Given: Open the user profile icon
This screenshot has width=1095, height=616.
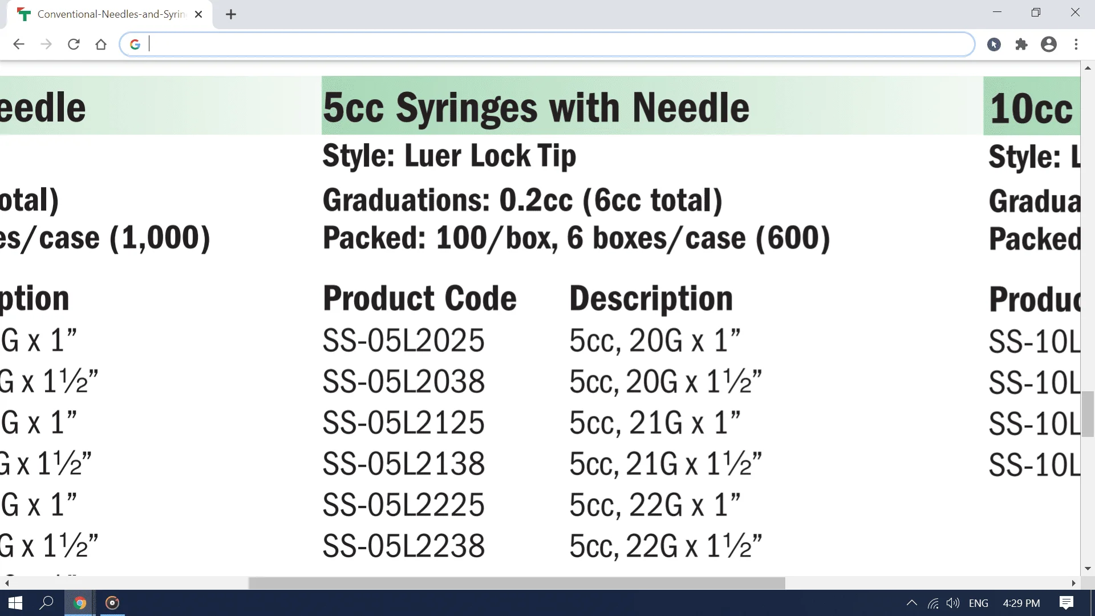Looking at the screenshot, I should click(x=1049, y=44).
